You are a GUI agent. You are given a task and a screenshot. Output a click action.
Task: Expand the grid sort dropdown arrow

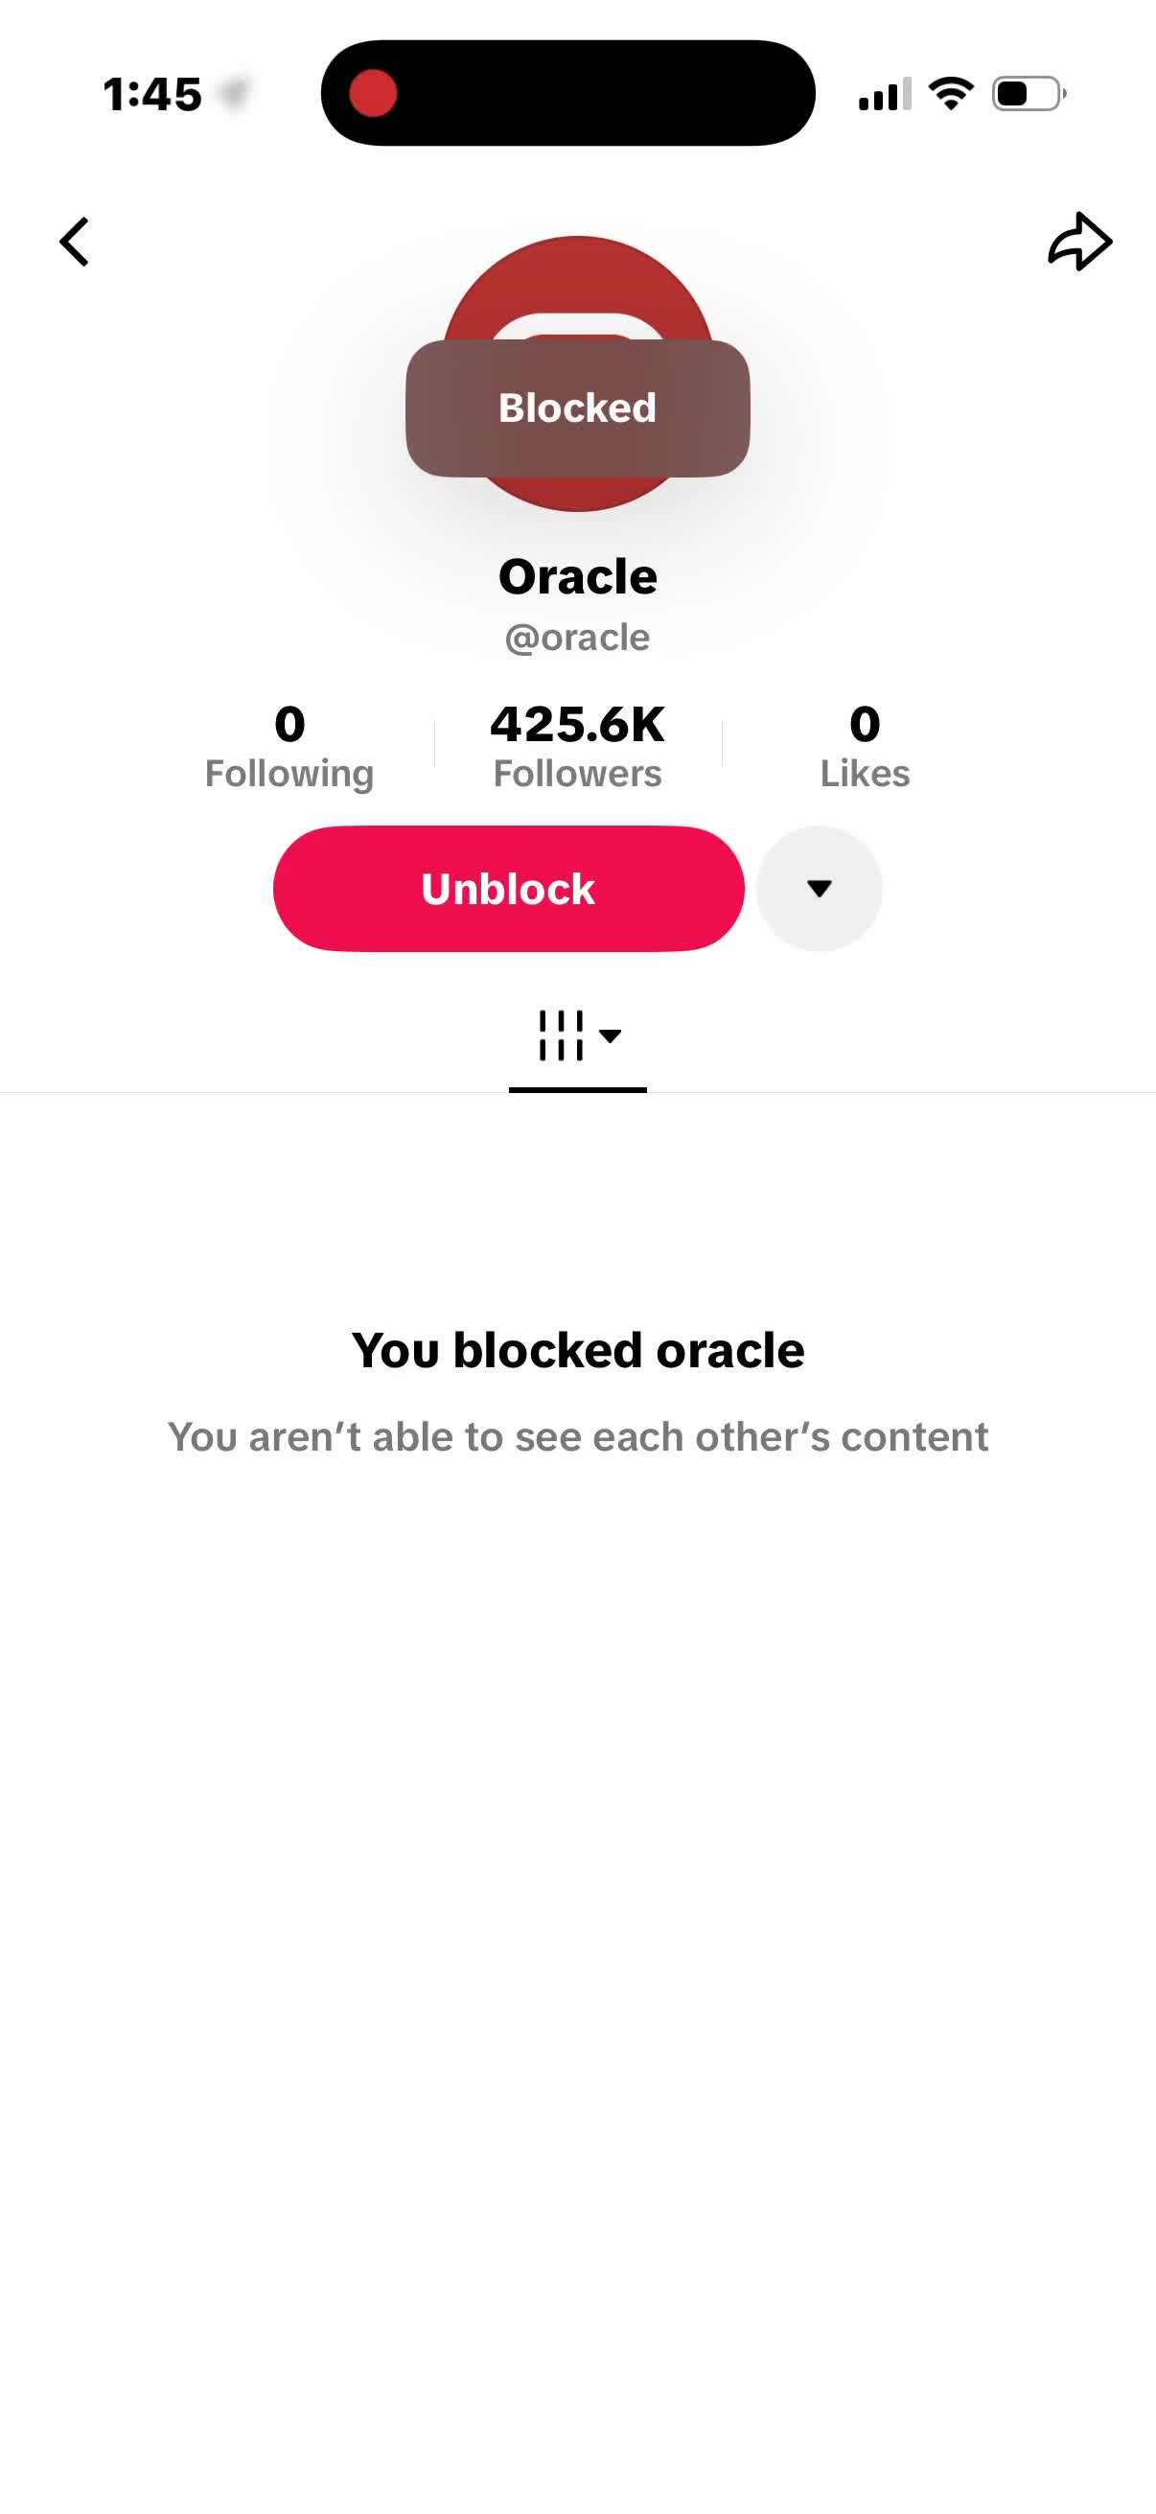(x=611, y=1036)
